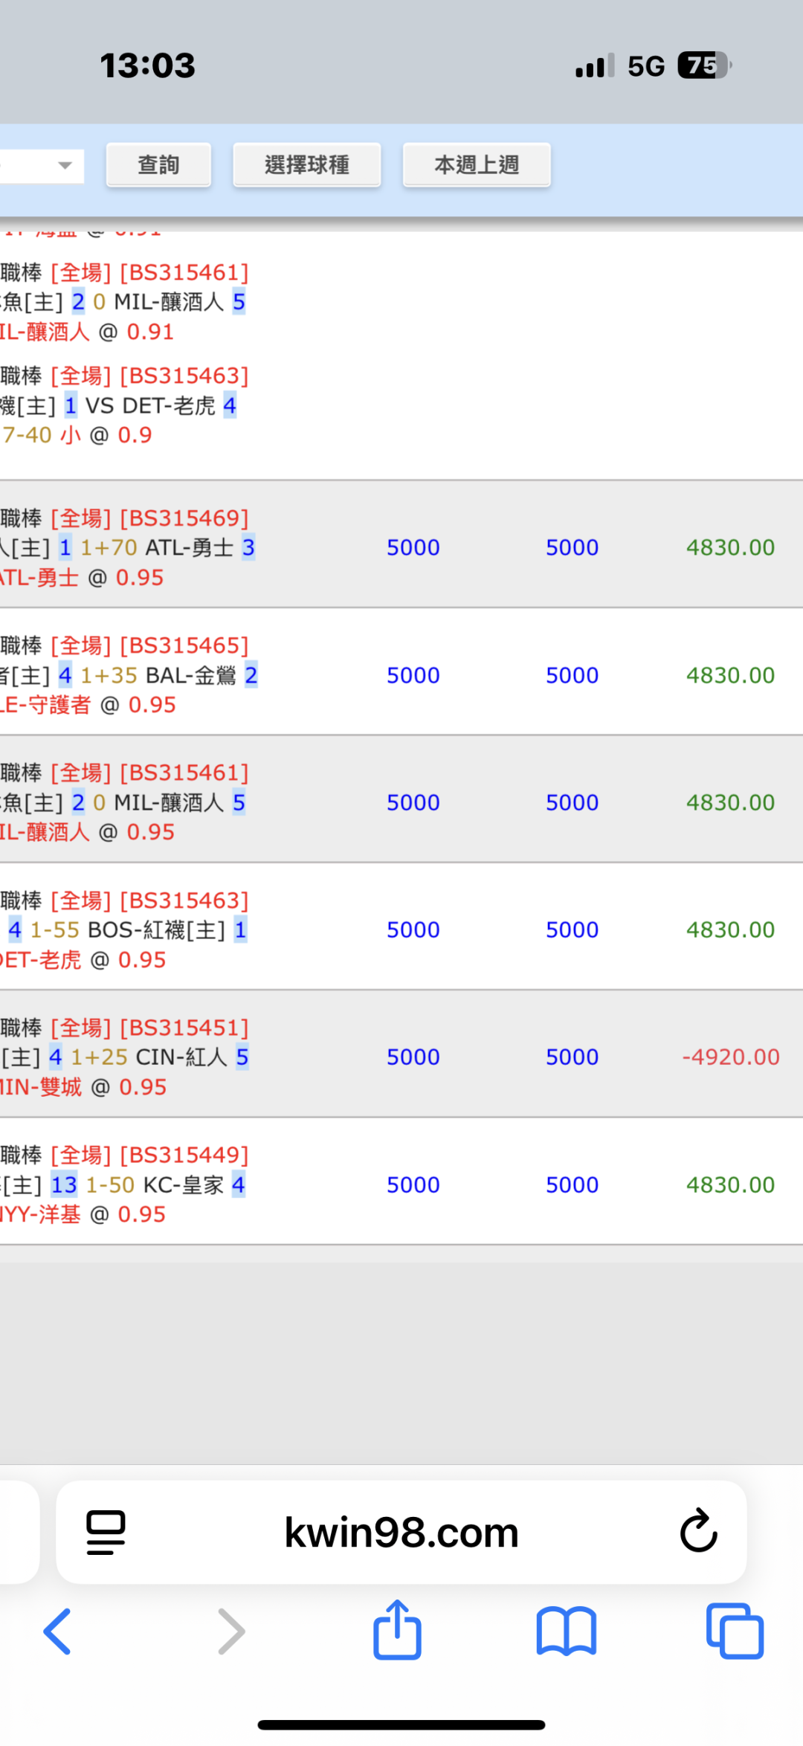Screen dimensions: 803x1746
Task: Open the page reader menu icon
Action: click(x=106, y=1532)
